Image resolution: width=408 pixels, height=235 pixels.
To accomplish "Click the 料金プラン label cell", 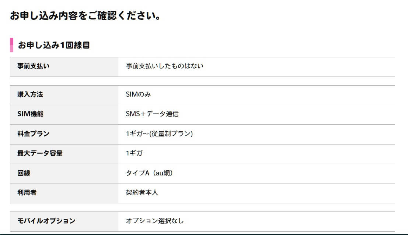I will pyautogui.click(x=64, y=135).
